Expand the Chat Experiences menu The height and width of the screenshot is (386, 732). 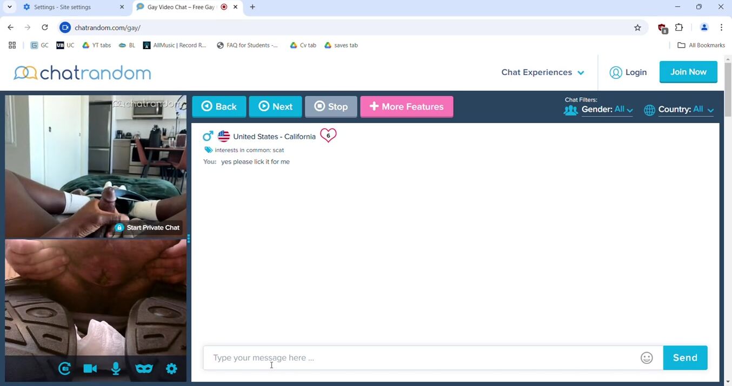[542, 72]
